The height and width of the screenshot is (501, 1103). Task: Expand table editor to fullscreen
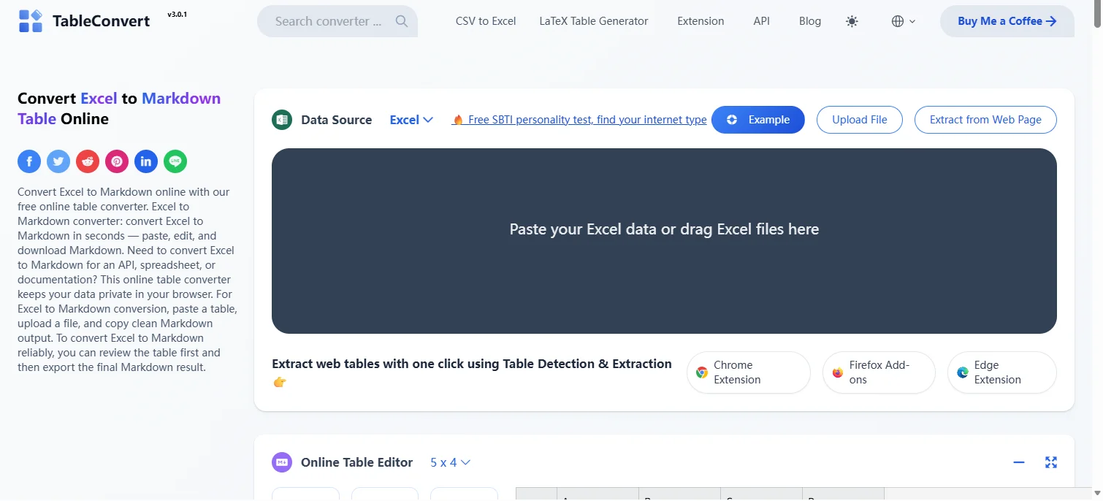tap(1050, 462)
